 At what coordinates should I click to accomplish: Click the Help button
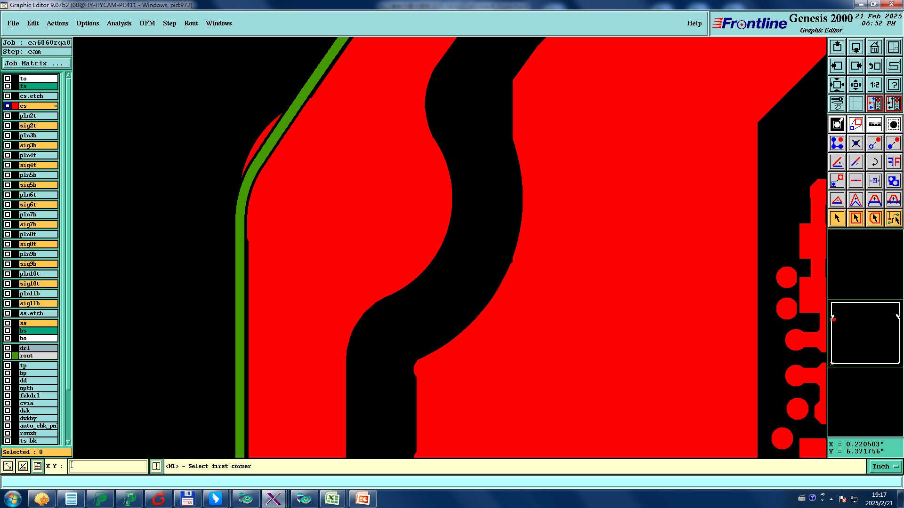point(694,23)
